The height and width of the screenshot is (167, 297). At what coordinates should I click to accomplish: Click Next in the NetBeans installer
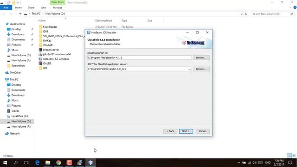pyautogui.click(x=186, y=131)
